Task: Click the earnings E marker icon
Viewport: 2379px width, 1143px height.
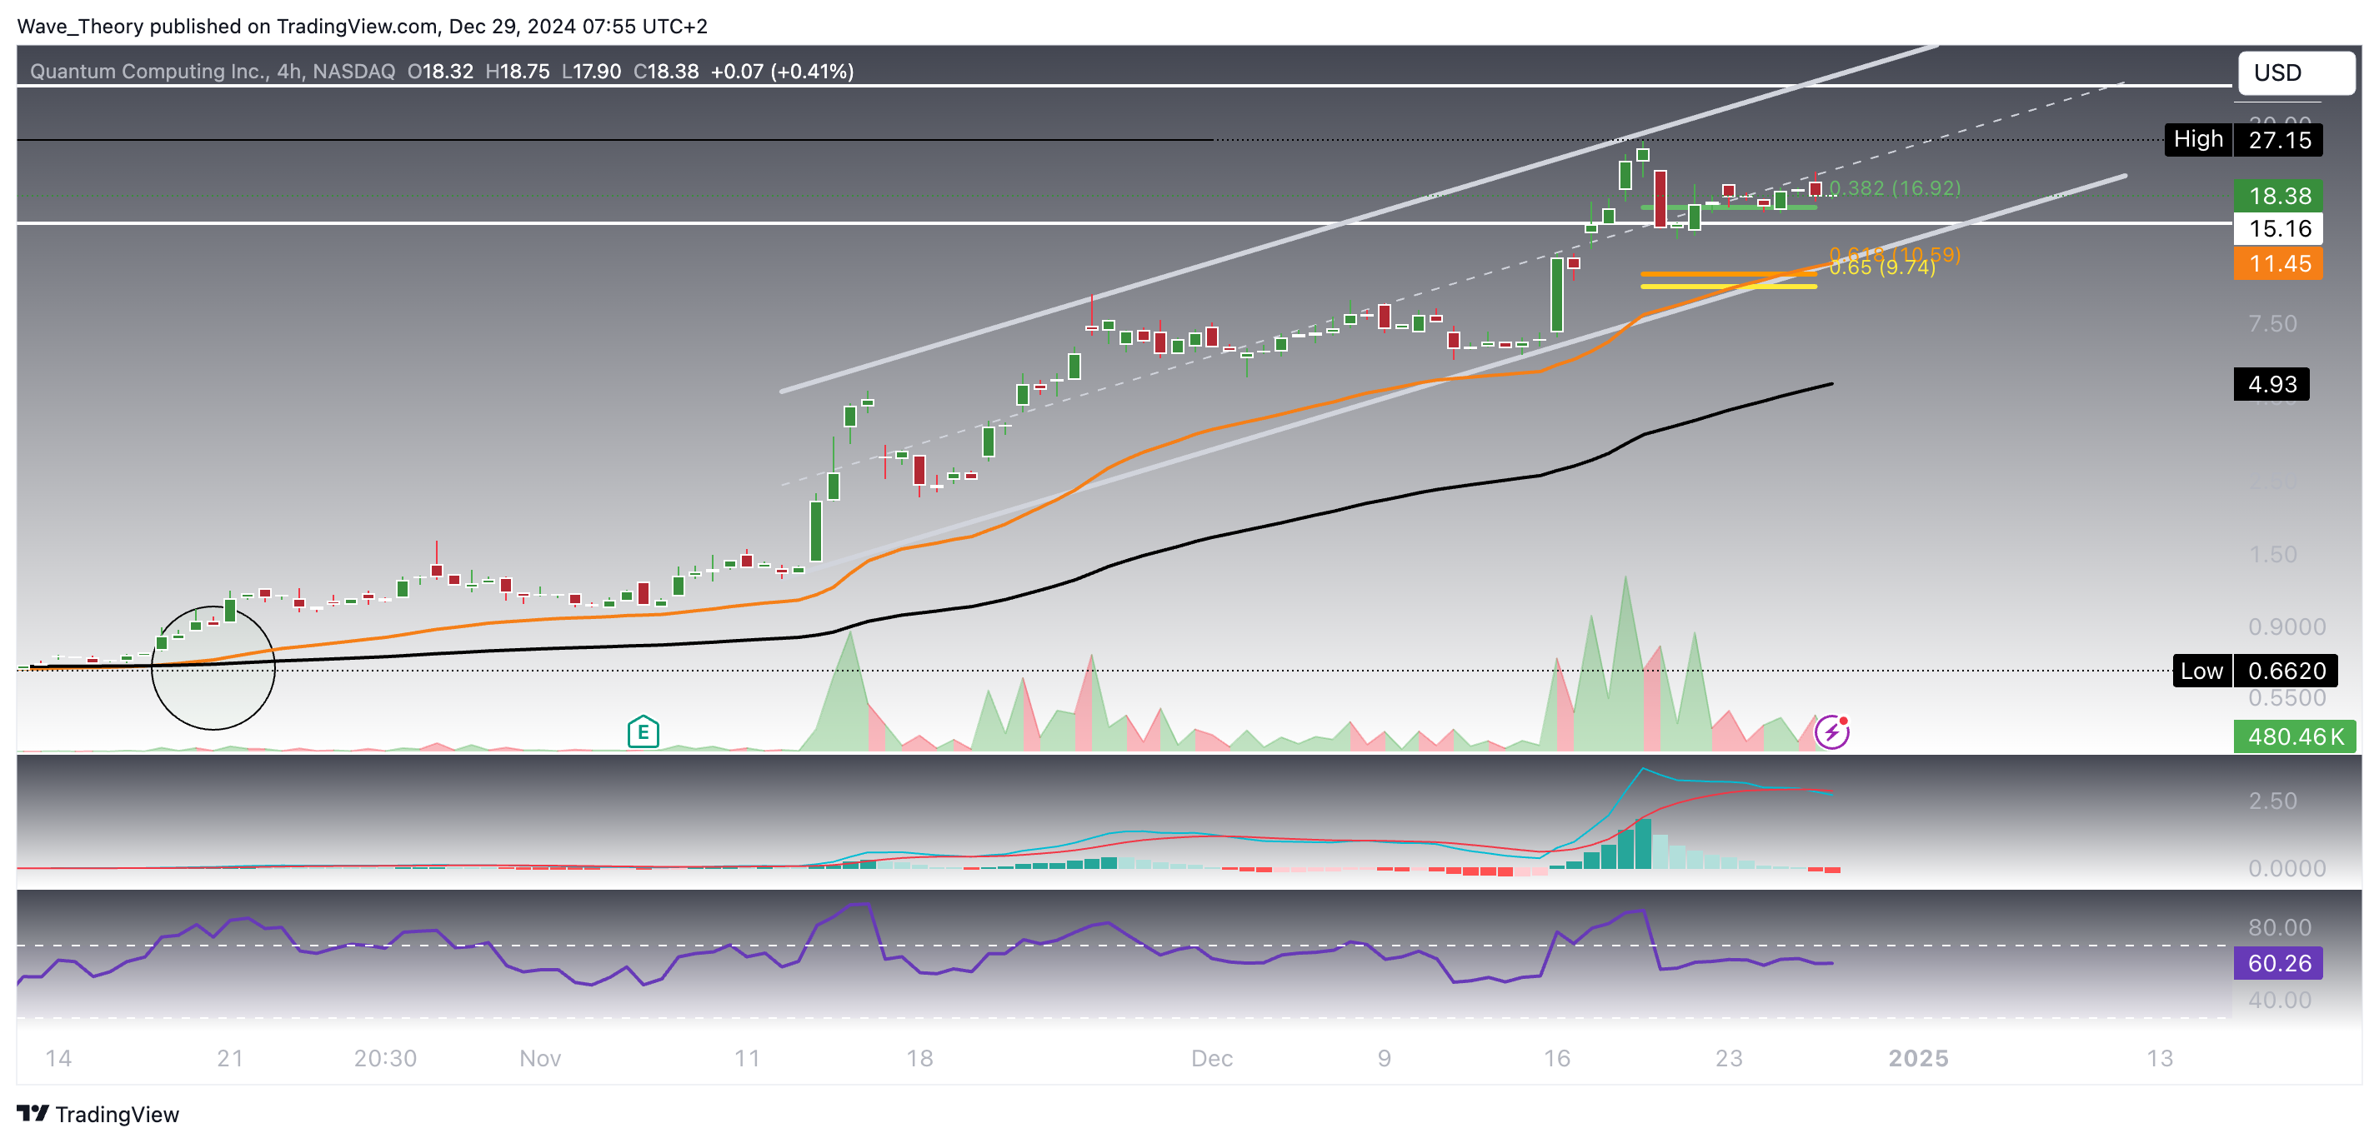Action: [x=643, y=732]
